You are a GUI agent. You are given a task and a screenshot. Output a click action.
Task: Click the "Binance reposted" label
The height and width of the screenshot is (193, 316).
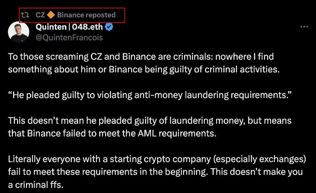pos(86,15)
